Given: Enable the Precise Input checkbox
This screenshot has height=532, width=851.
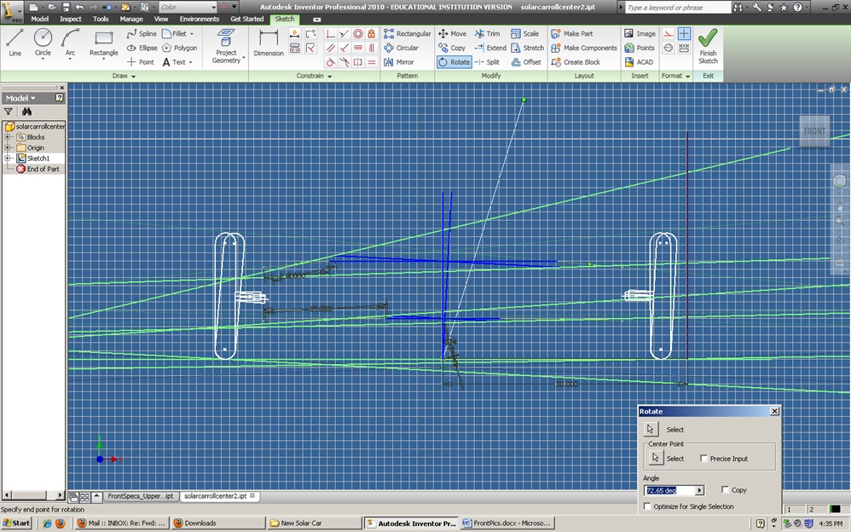Looking at the screenshot, I should pyautogui.click(x=704, y=459).
